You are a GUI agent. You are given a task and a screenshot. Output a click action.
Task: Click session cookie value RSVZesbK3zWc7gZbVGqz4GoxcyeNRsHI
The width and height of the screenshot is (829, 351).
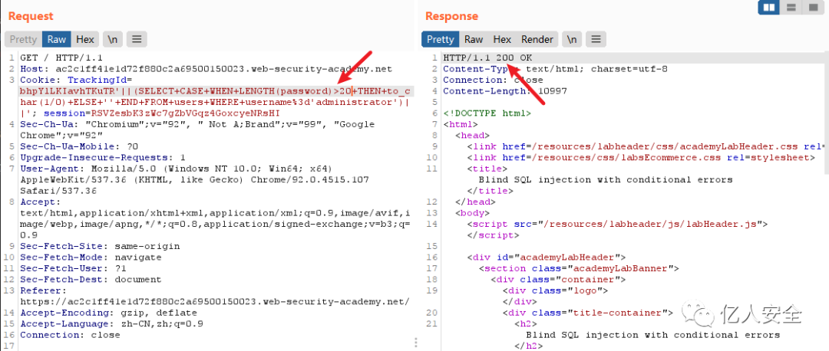(x=185, y=113)
